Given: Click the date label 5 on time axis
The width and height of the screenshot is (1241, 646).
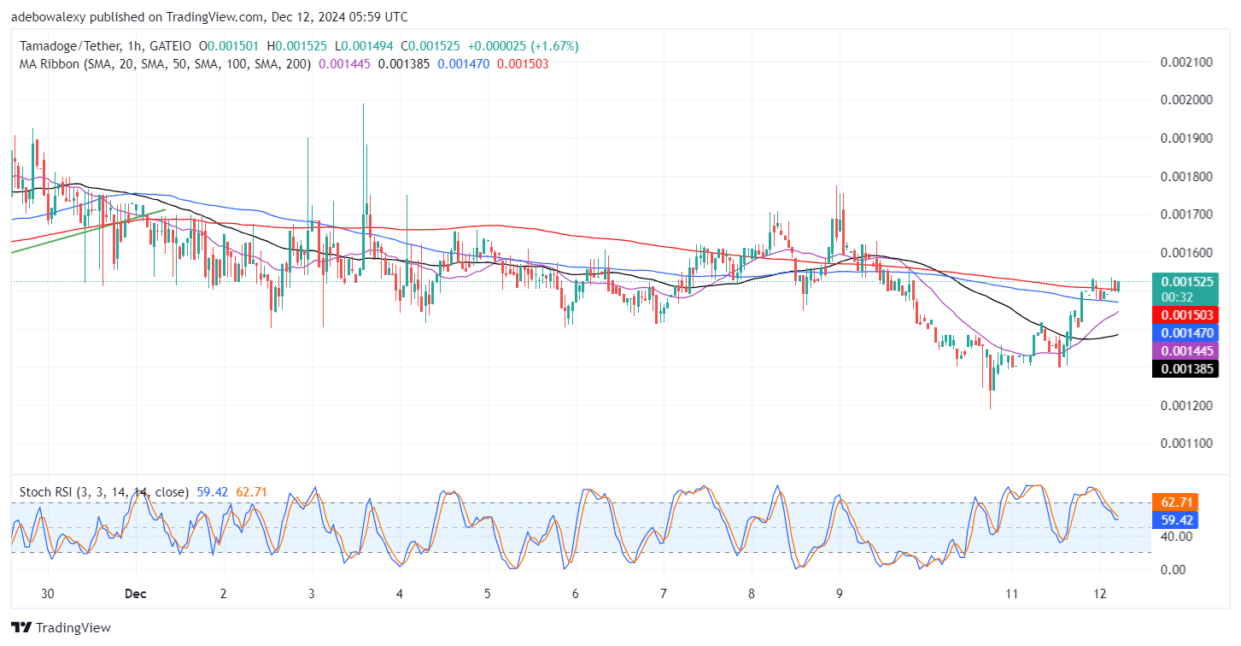Looking at the screenshot, I should point(487,594).
